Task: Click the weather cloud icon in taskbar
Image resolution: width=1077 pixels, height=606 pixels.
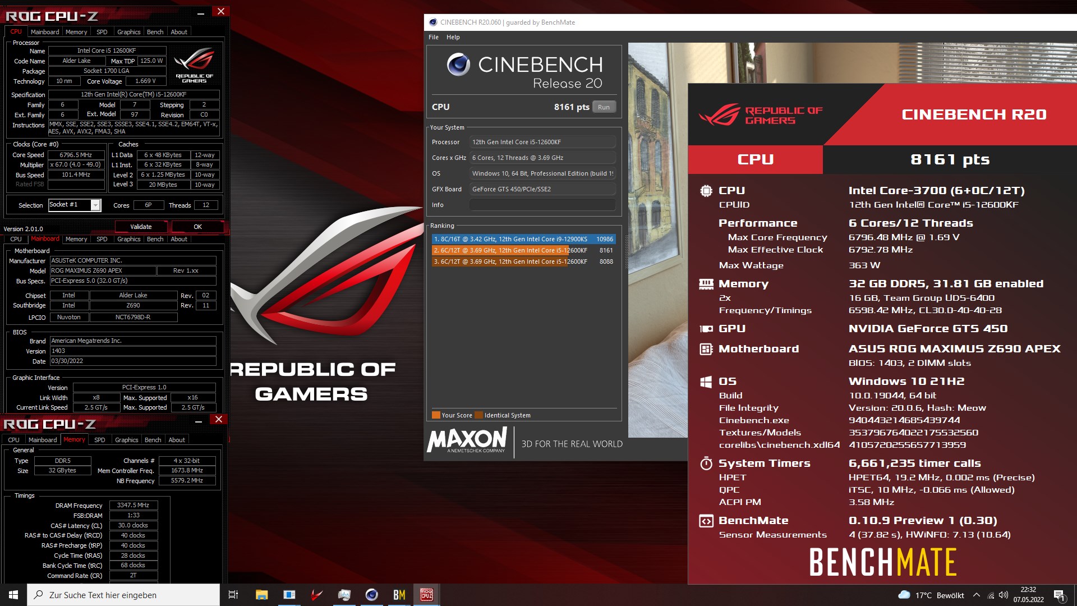Action: 904,595
